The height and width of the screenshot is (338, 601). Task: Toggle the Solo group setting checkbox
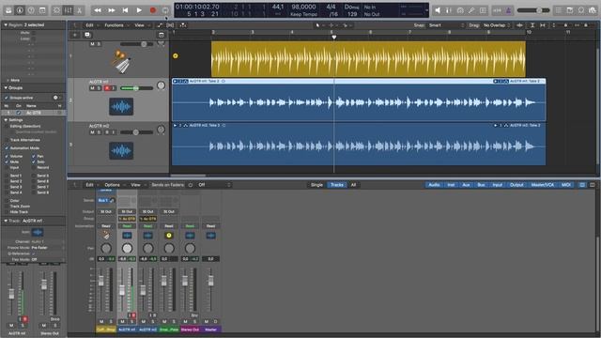coord(34,162)
